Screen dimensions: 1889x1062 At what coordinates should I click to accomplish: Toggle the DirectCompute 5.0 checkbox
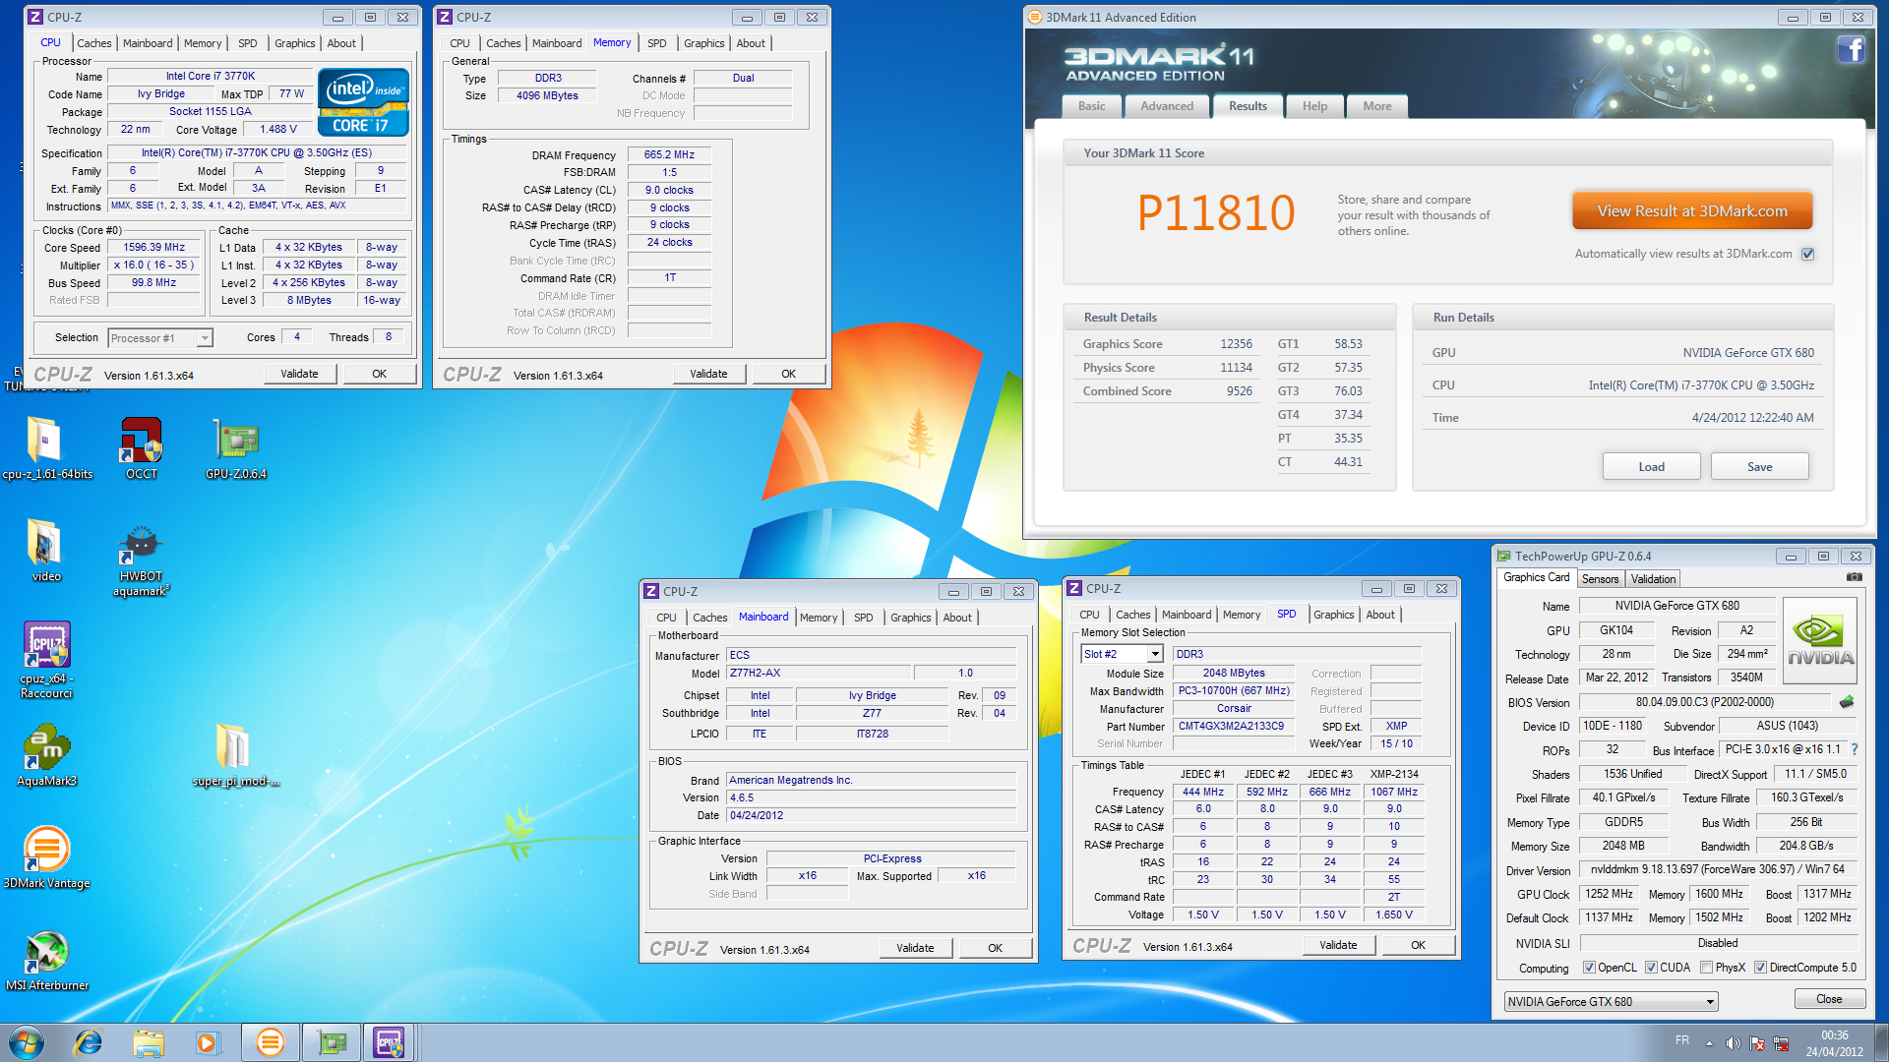pyautogui.click(x=1761, y=968)
